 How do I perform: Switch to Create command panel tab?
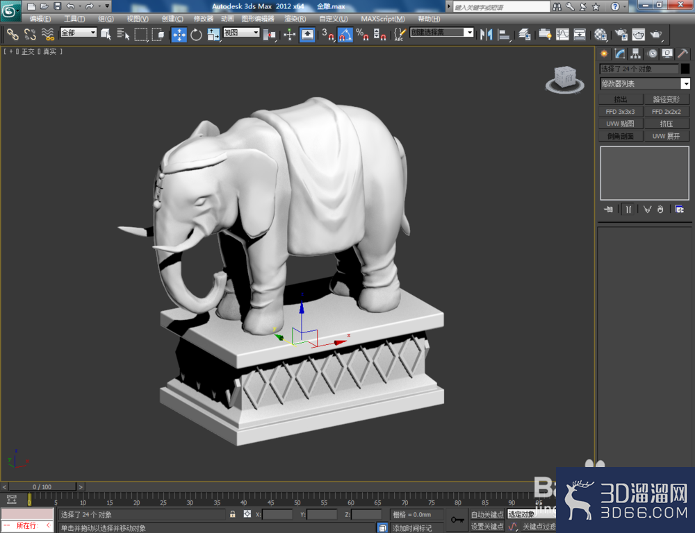click(604, 54)
